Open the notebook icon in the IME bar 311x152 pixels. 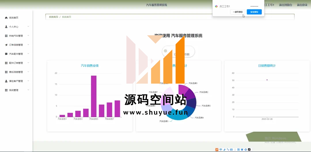[238, 150]
